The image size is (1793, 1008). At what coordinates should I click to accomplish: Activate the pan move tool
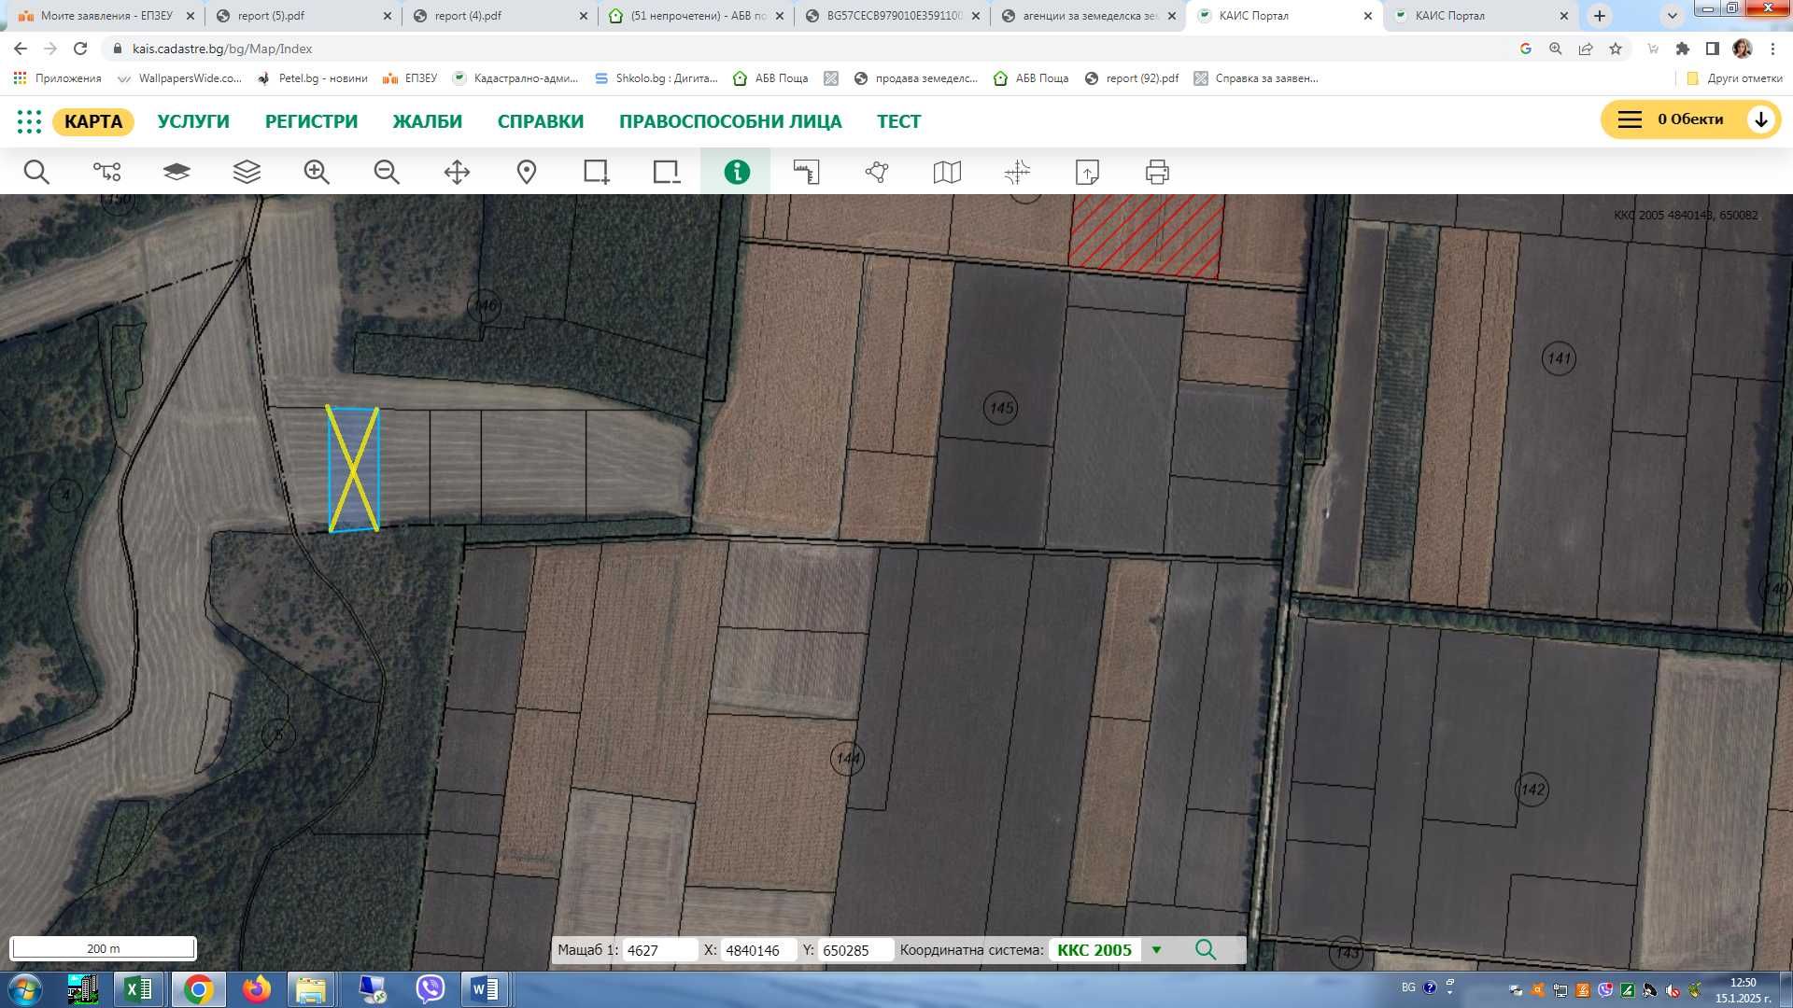(457, 172)
